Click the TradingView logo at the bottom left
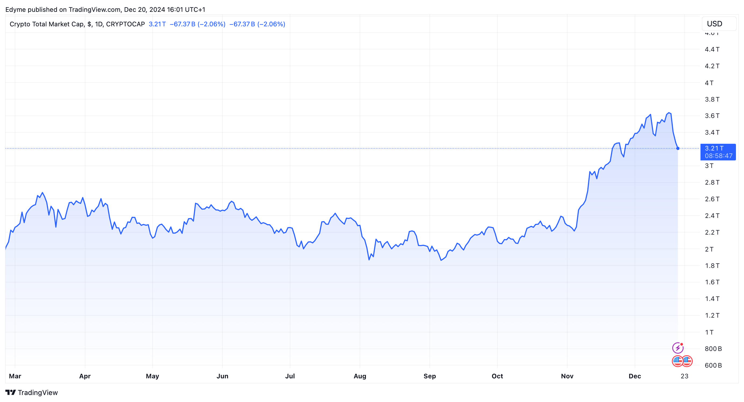 [x=11, y=392]
